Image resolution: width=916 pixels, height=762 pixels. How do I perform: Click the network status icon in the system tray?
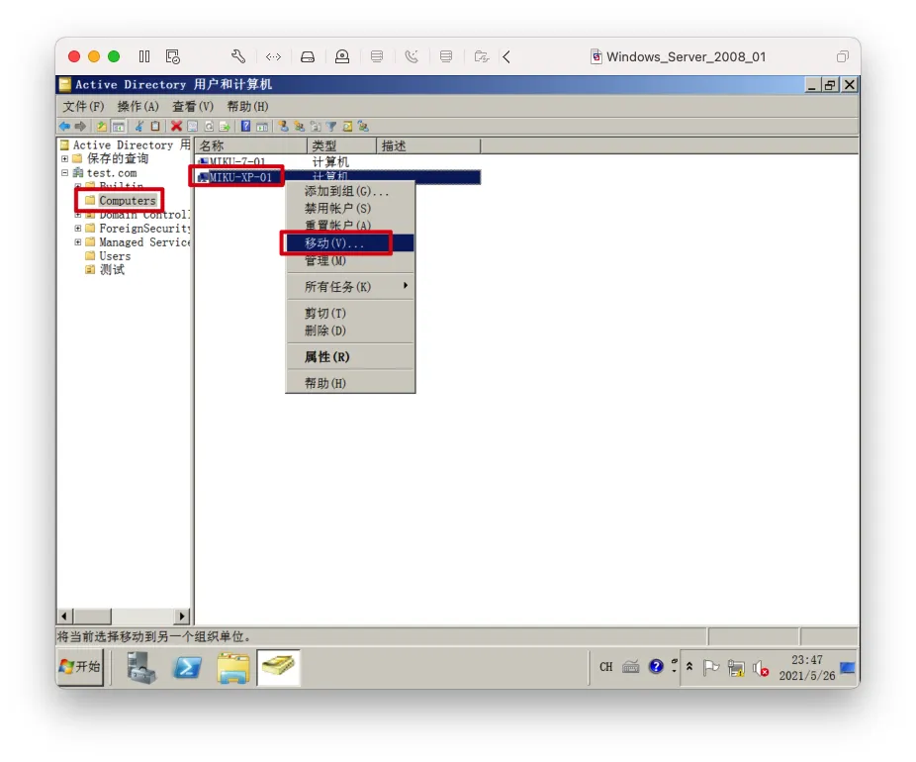(736, 667)
